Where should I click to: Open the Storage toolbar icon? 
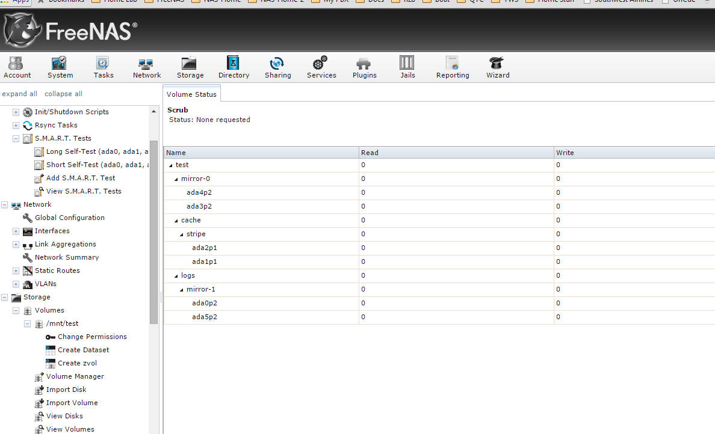[x=190, y=67]
